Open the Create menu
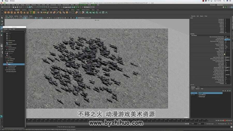The width and height of the screenshot is (233, 131). [x=9, y=5]
